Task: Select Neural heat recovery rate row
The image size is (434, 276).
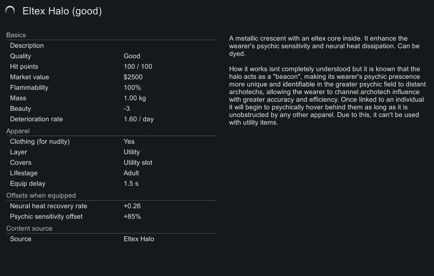Action: point(111,206)
